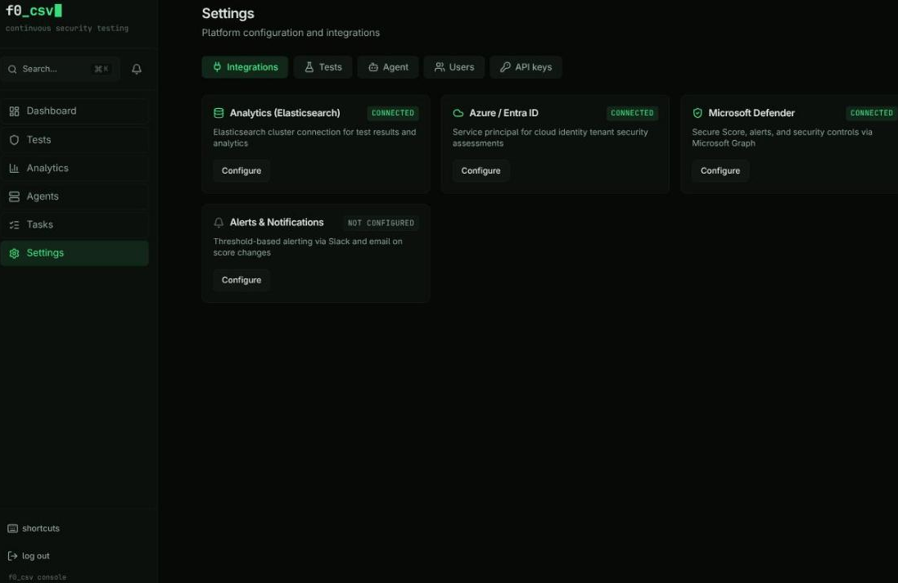This screenshot has width=898, height=583.
Task: Click the Analytics bar chart icon
Action: pyautogui.click(x=14, y=168)
